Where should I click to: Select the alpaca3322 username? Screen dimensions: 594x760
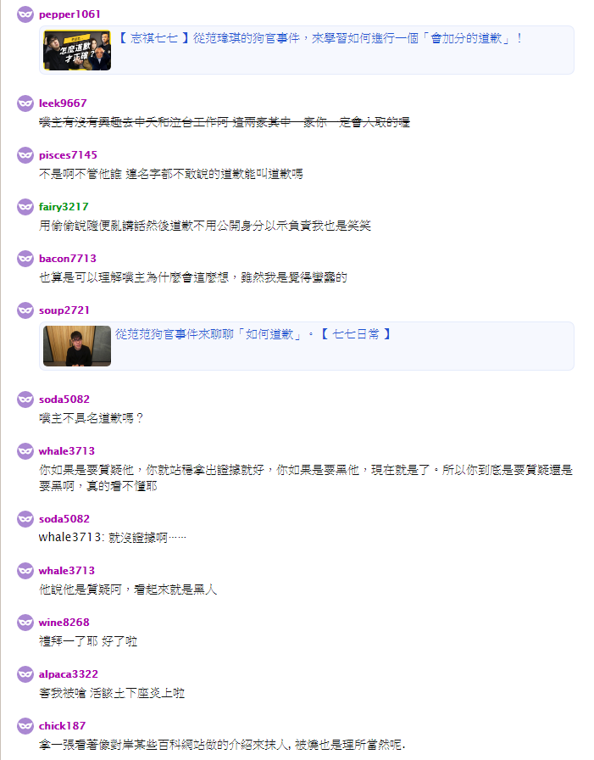coord(69,674)
